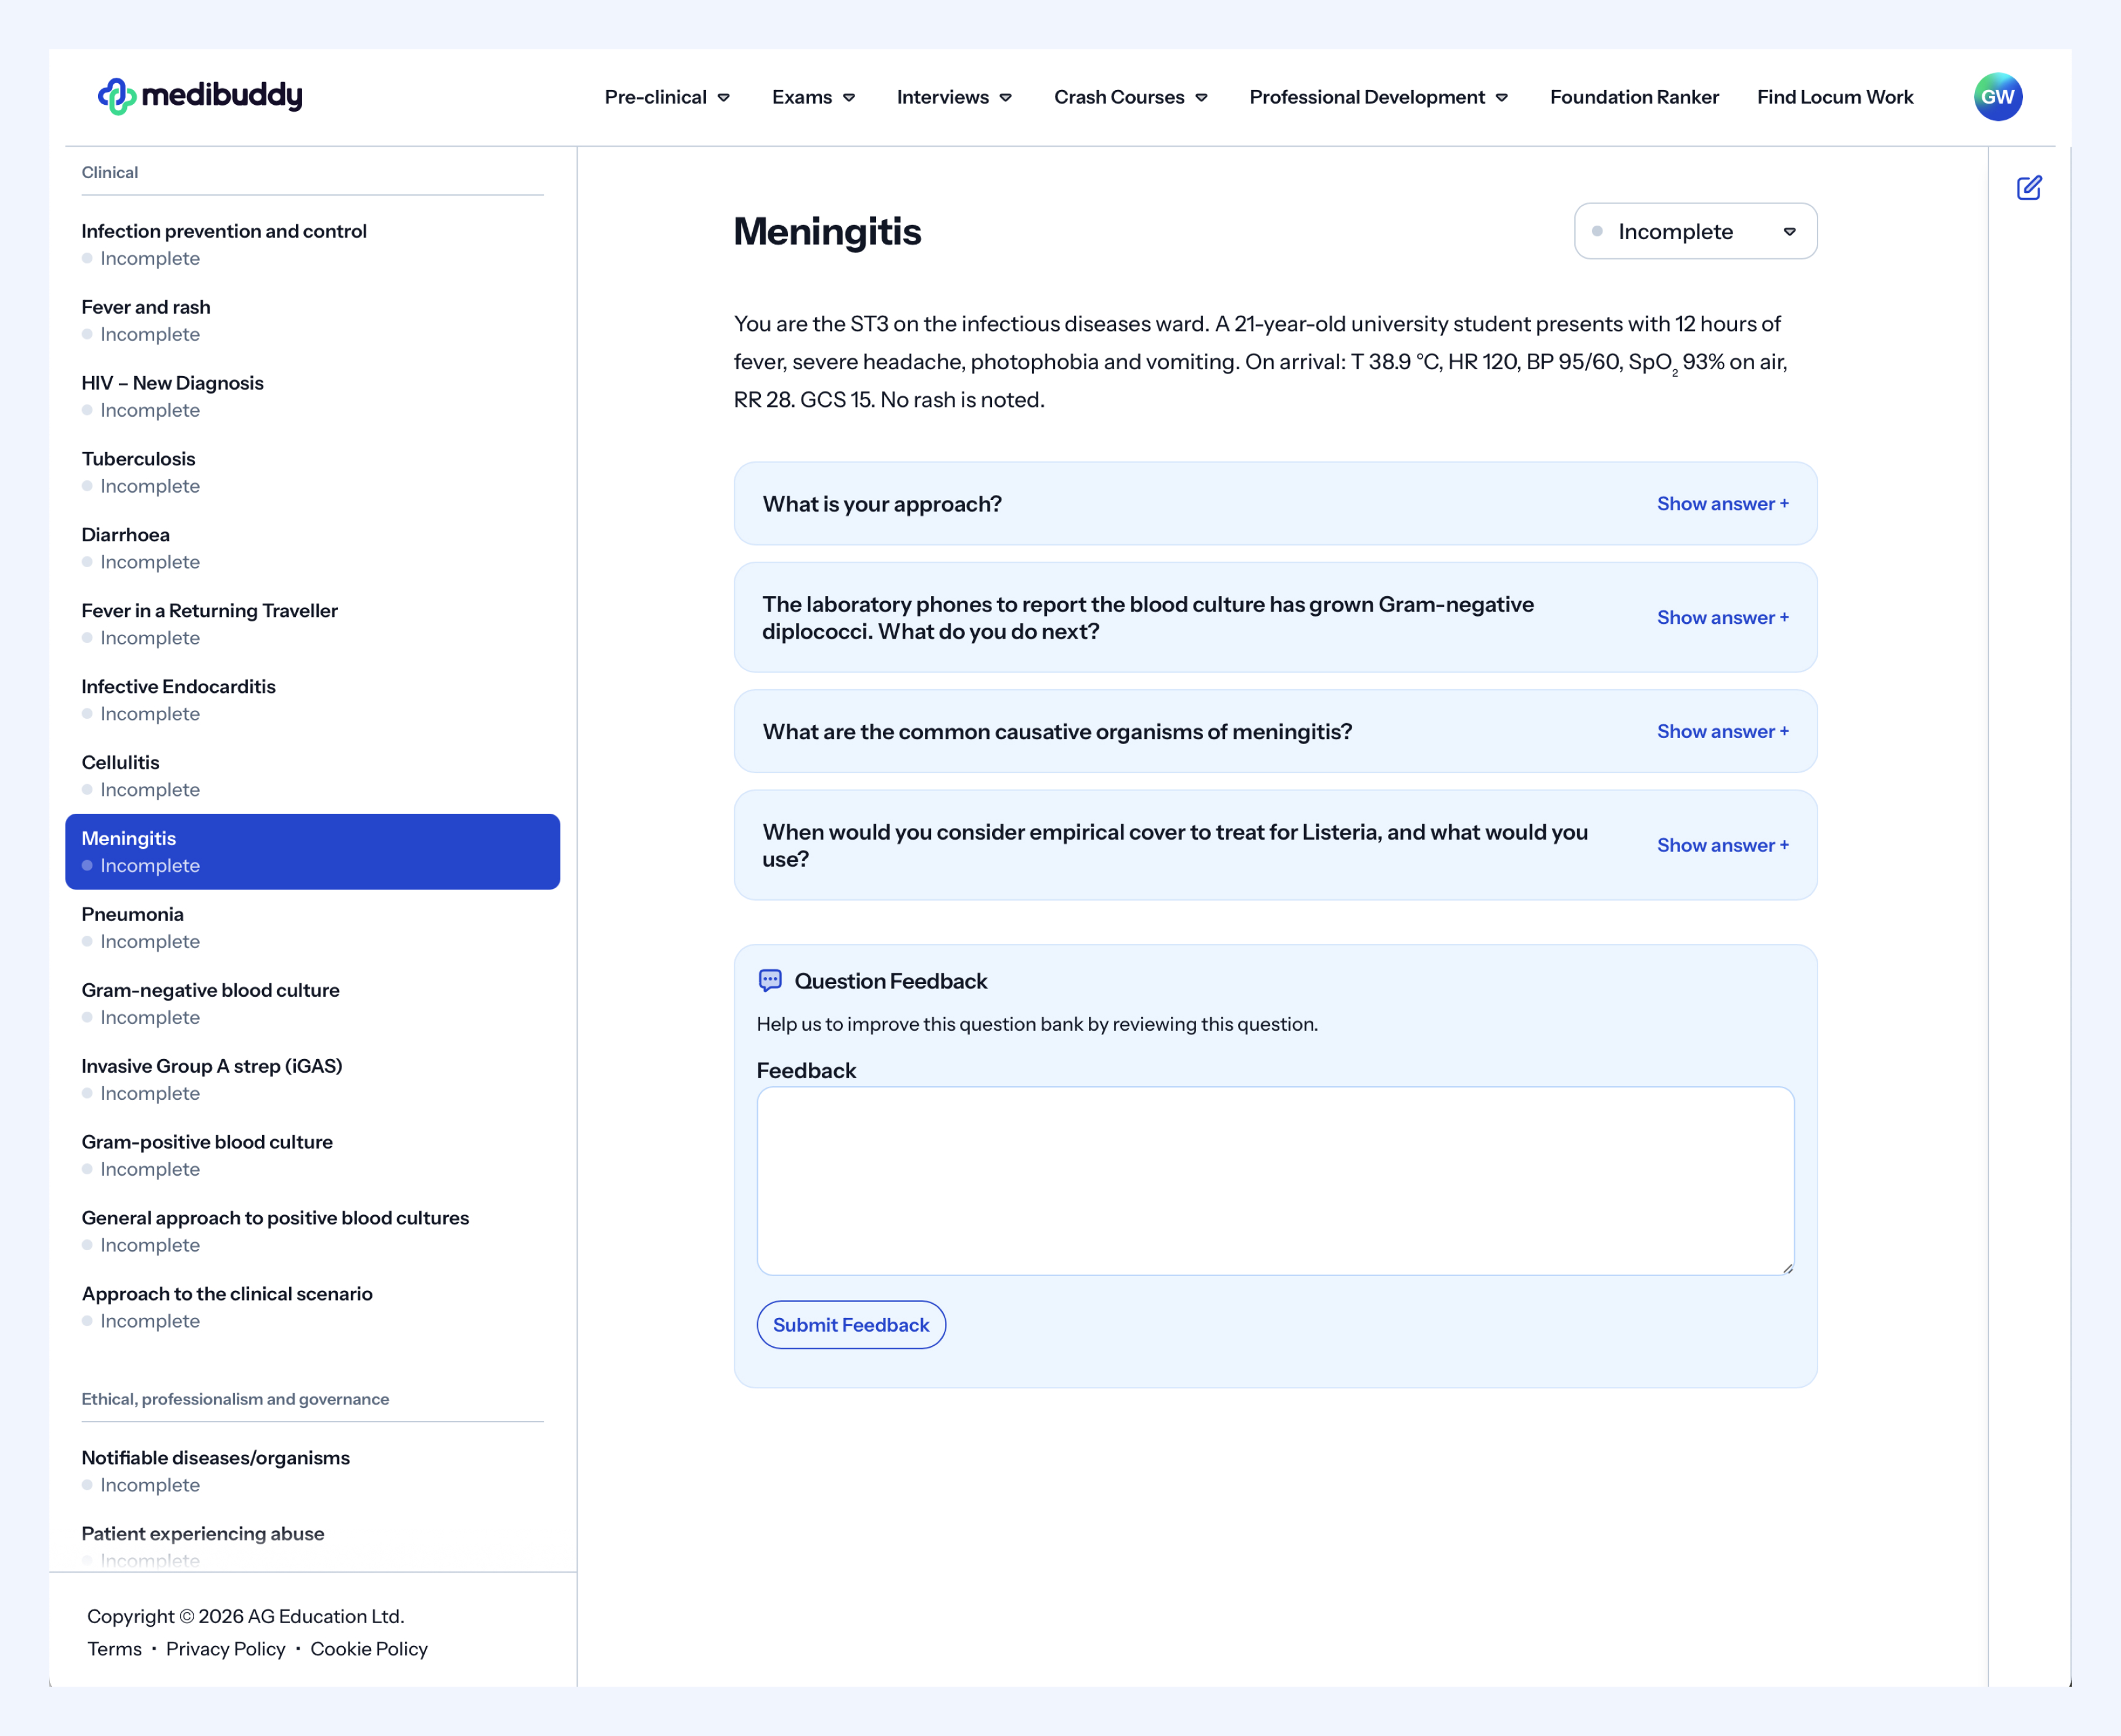The image size is (2121, 1736).
Task: Click the Exams menu caret icon
Action: [849, 98]
